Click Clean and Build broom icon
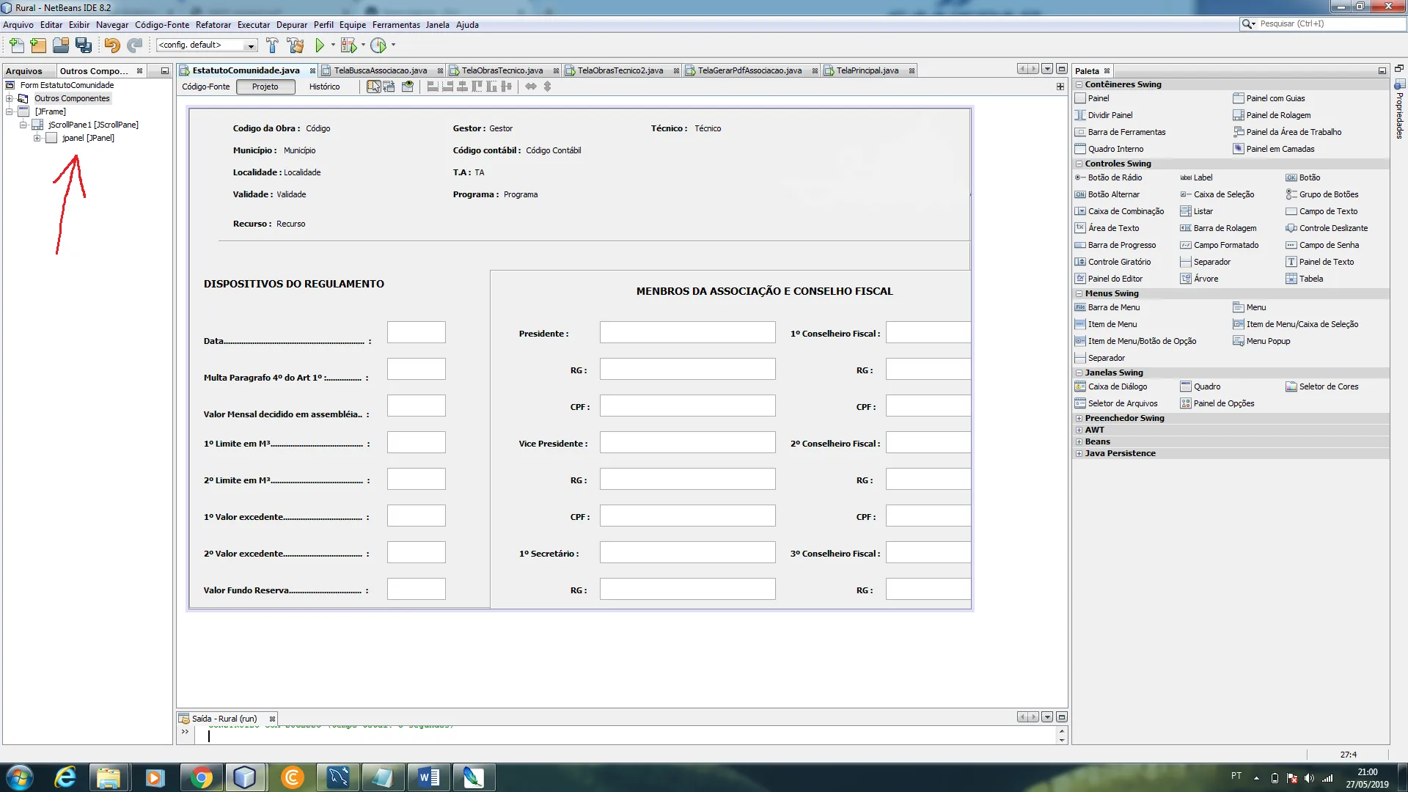 (x=296, y=45)
